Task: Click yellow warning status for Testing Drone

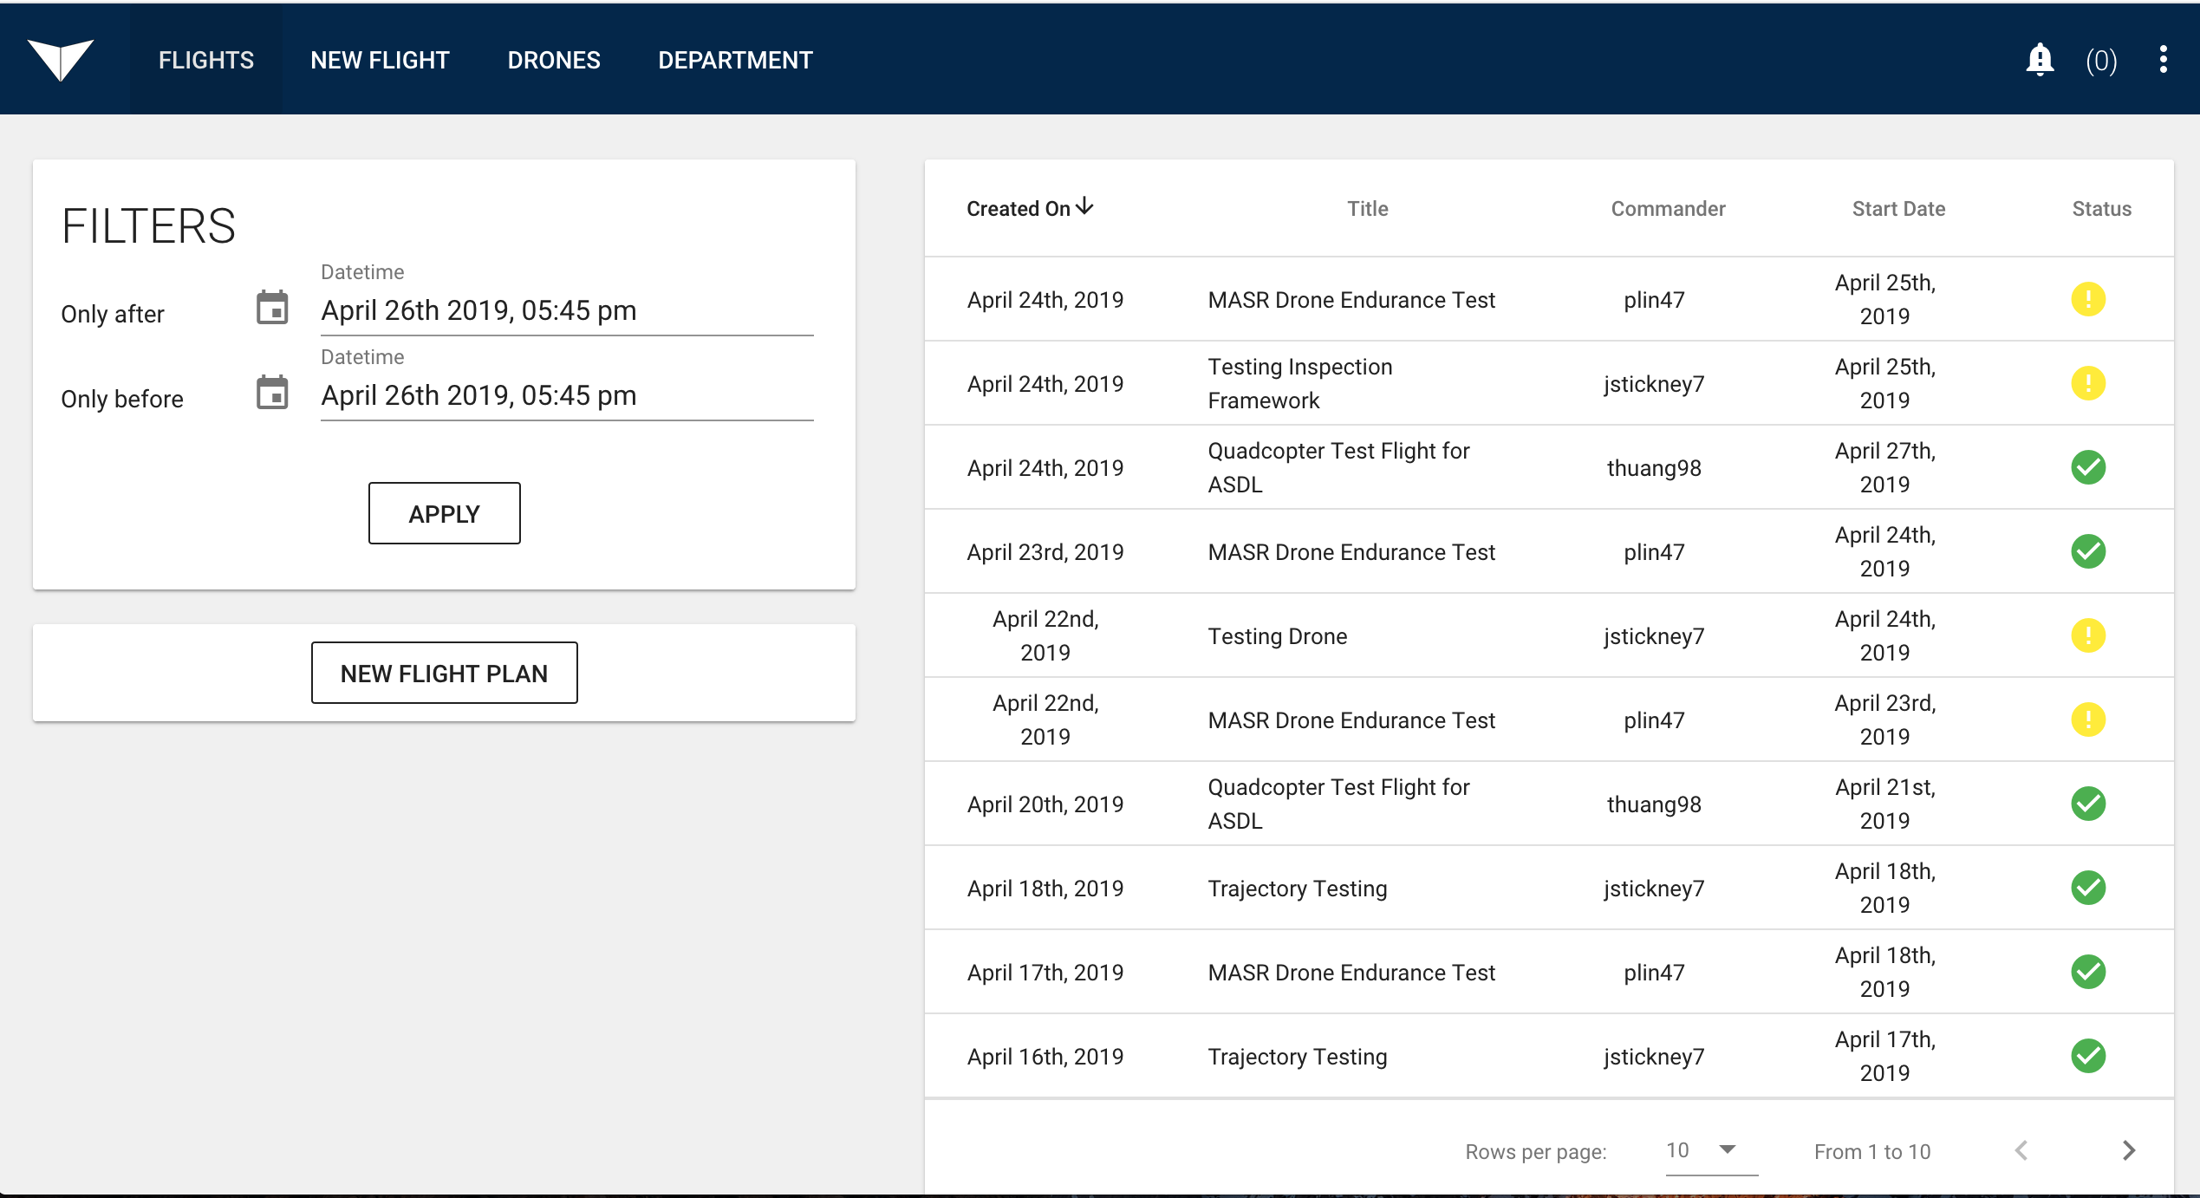Action: [x=2088, y=635]
